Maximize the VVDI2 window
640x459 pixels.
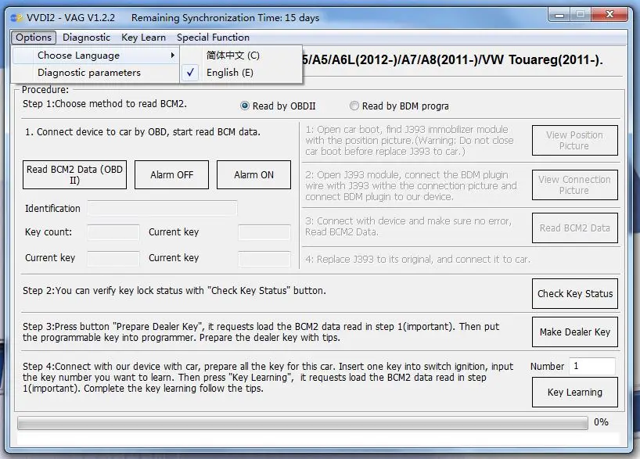coord(580,15)
